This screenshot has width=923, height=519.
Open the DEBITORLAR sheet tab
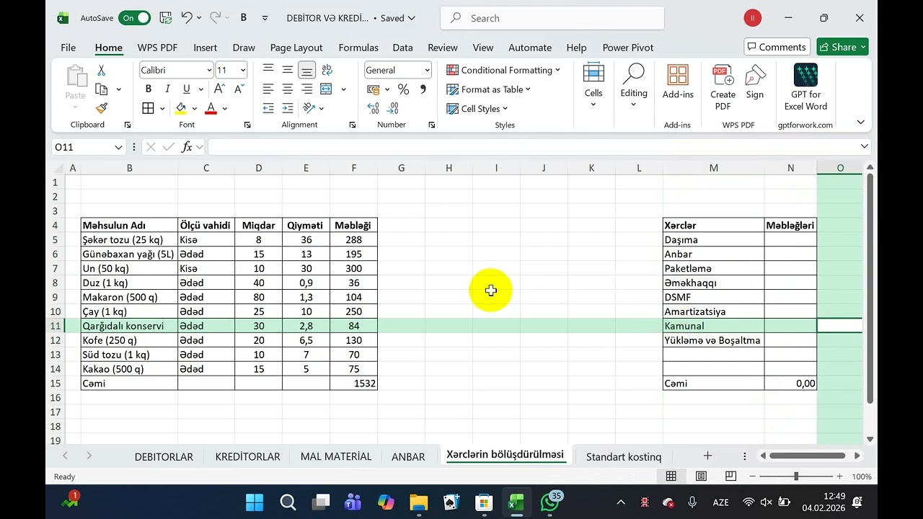pos(164,456)
